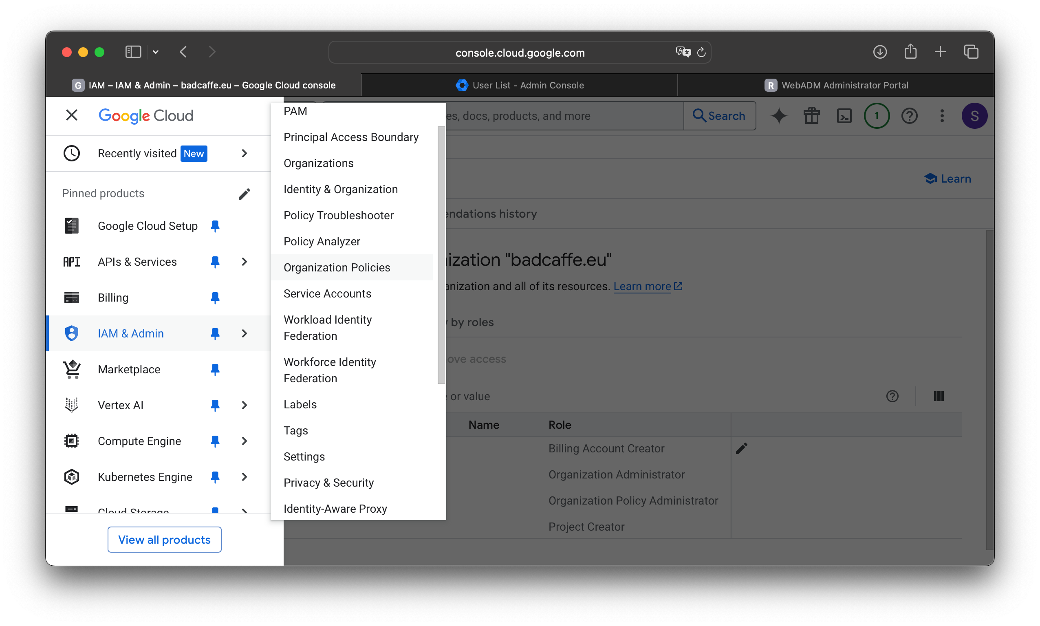Viewport: 1040px width, 626px height.
Task: Expand the Vertex AI submenu chevron
Action: [244, 405]
